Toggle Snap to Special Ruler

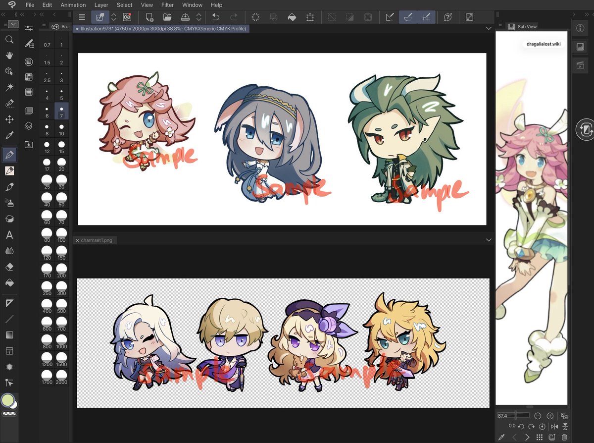point(408,17)
